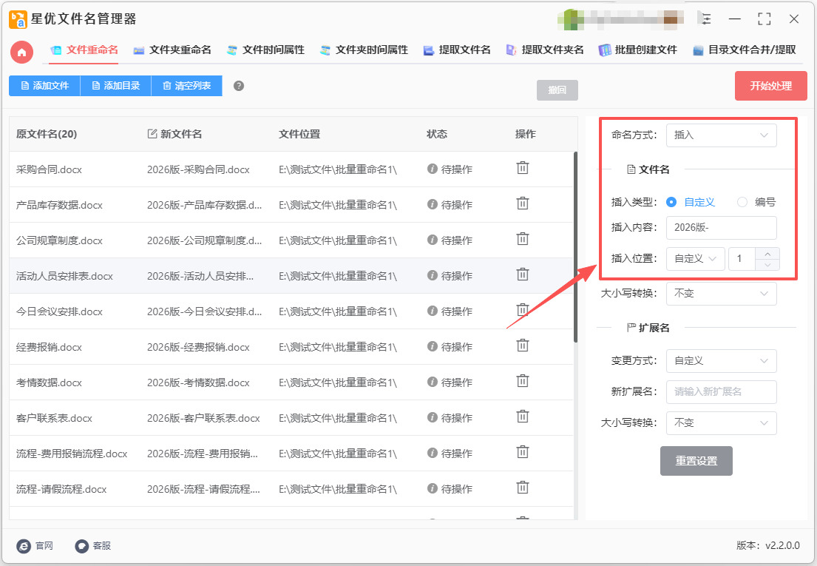This screenshot has width=817, height=566.
Task: Click 状态 column header
Action: click(x=437, y=134)
